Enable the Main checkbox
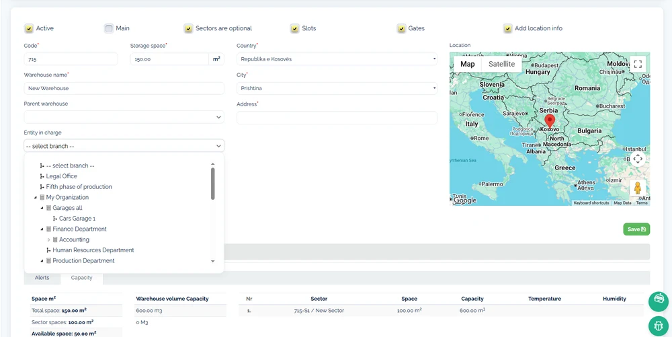 point(108,29)
